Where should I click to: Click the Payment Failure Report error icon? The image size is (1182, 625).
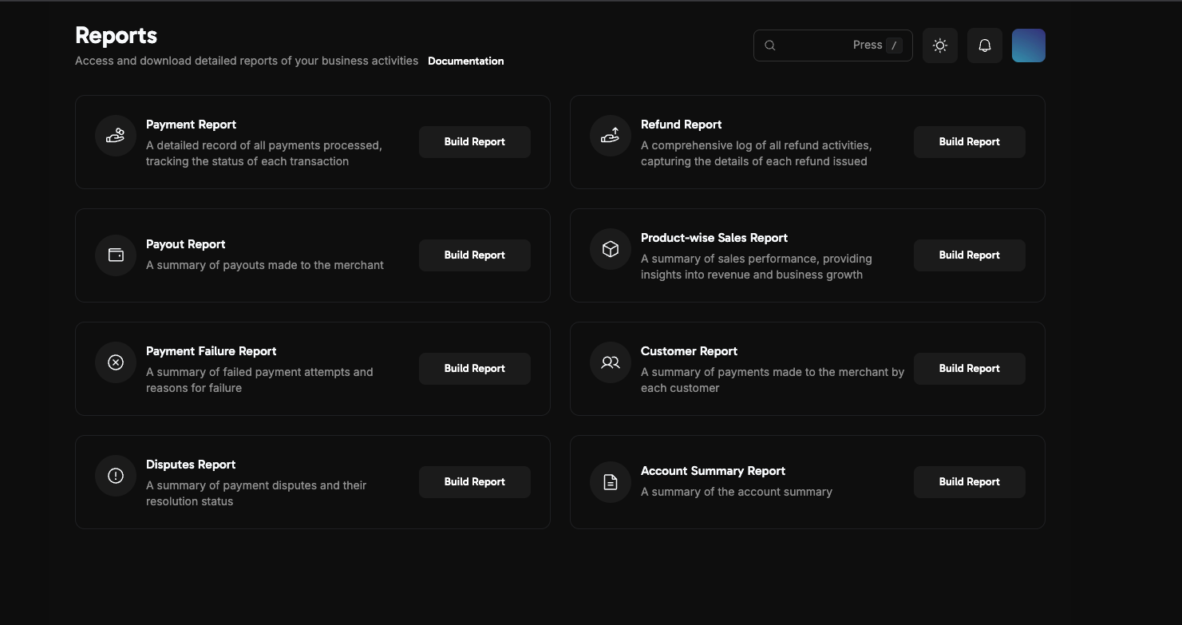(115, 362)
